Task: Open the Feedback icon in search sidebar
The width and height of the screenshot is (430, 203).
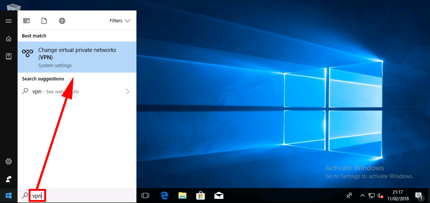Action: [x=9, y=179]
